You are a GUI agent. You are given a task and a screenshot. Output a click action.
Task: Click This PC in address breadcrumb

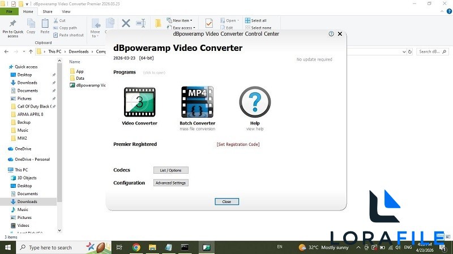(54, 51)
